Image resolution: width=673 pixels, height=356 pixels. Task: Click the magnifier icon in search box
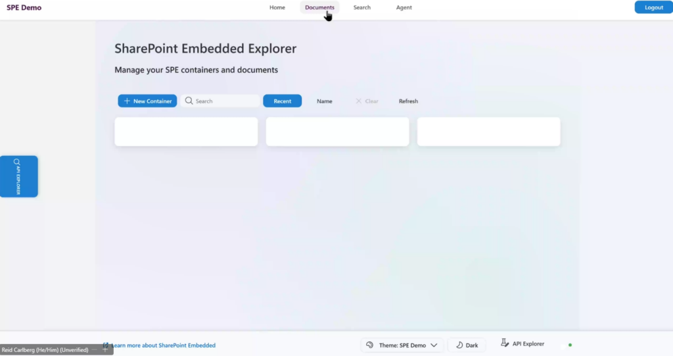pos(189,101)
